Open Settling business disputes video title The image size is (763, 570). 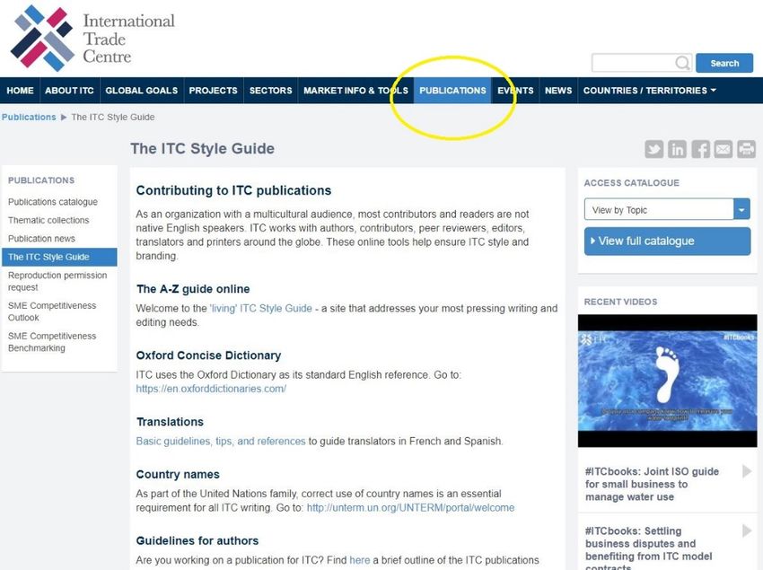(648, 549)
